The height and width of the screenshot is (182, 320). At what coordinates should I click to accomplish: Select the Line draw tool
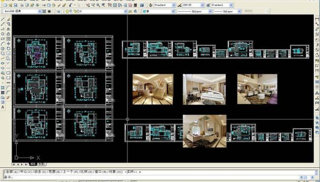coord(2,19)
